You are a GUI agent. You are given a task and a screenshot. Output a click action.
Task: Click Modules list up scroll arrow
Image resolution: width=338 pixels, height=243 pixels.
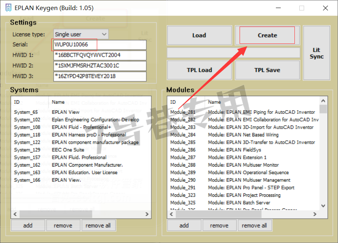[x=323, y=101]
